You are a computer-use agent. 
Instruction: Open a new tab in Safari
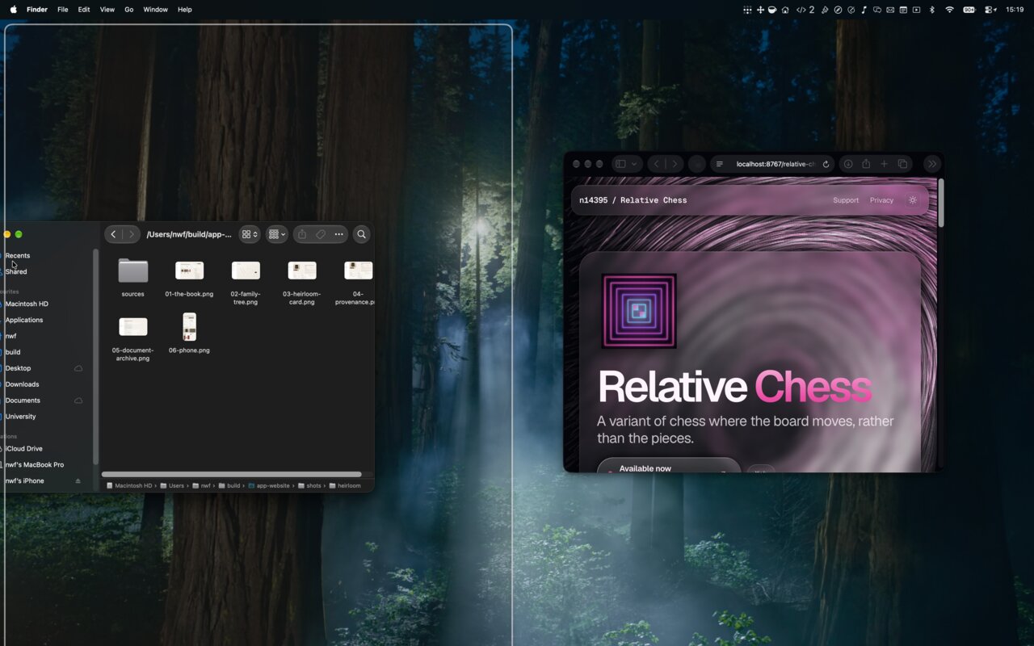[884, 164]
